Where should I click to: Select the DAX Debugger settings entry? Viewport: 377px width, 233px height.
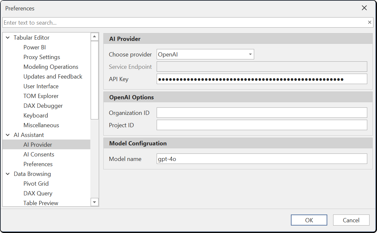pyautogui.click(x=43, y=105)
